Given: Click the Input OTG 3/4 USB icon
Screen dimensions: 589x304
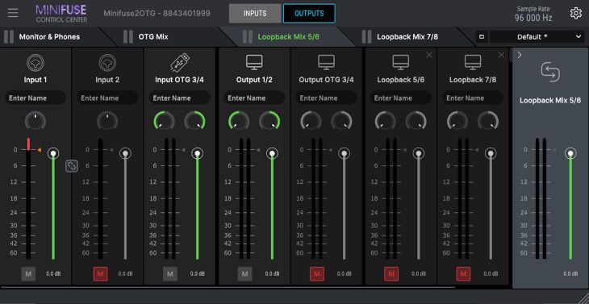Looking at the screenshot, I should click(179, 62).
